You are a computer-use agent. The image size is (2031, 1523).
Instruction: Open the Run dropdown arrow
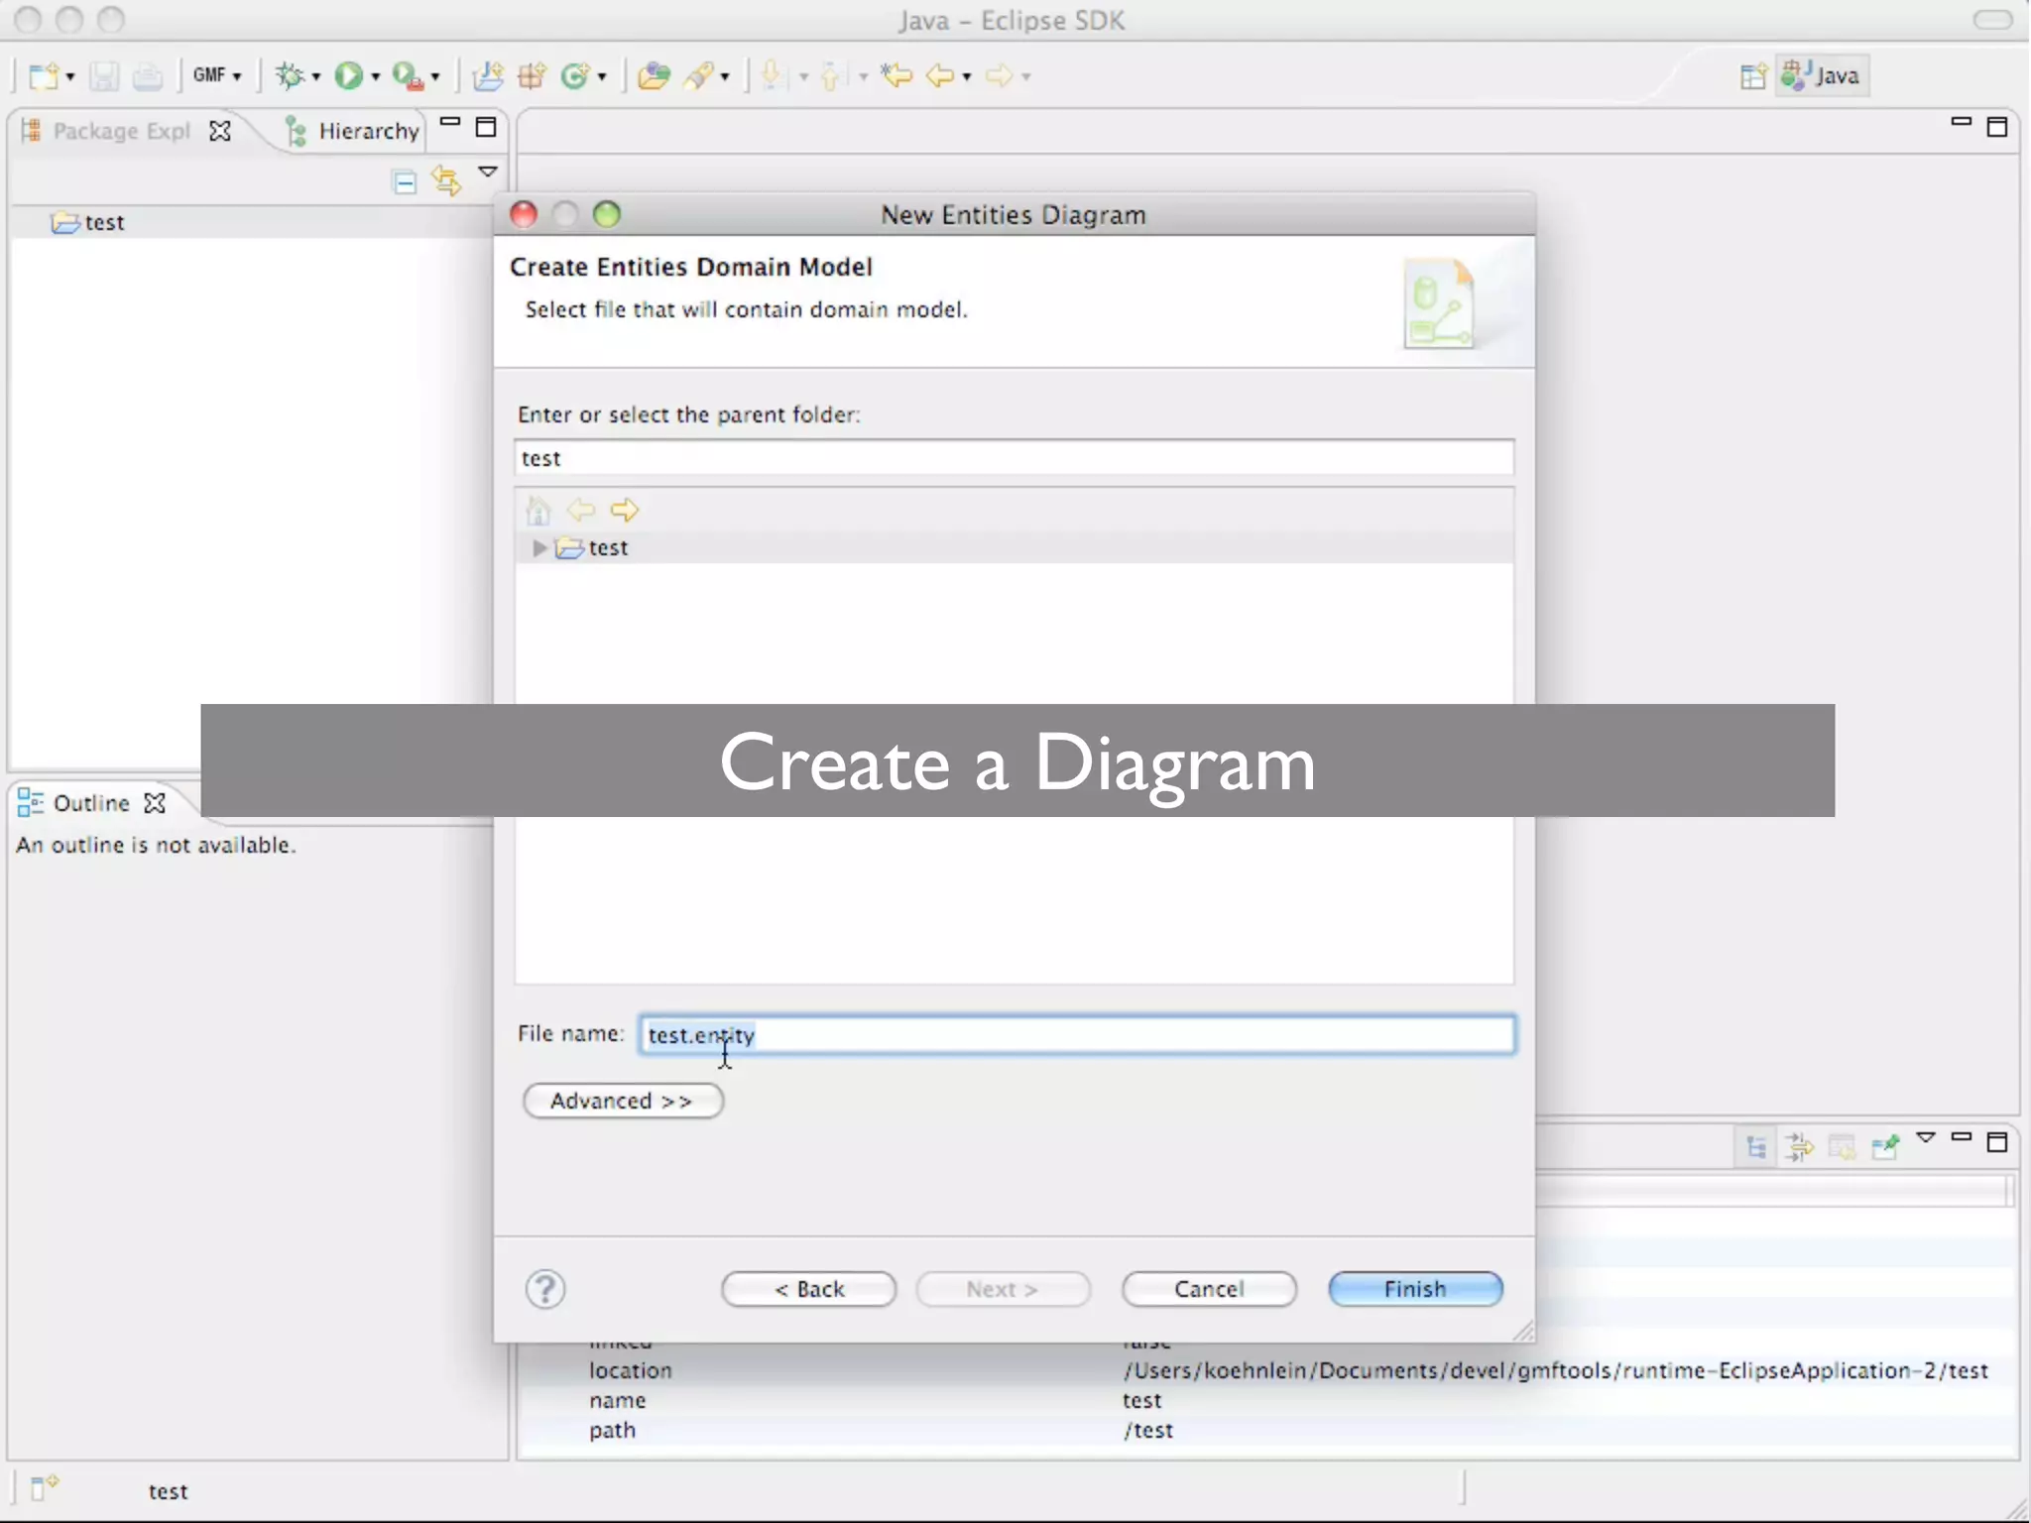pyautogui.click(x=376, y=76)
